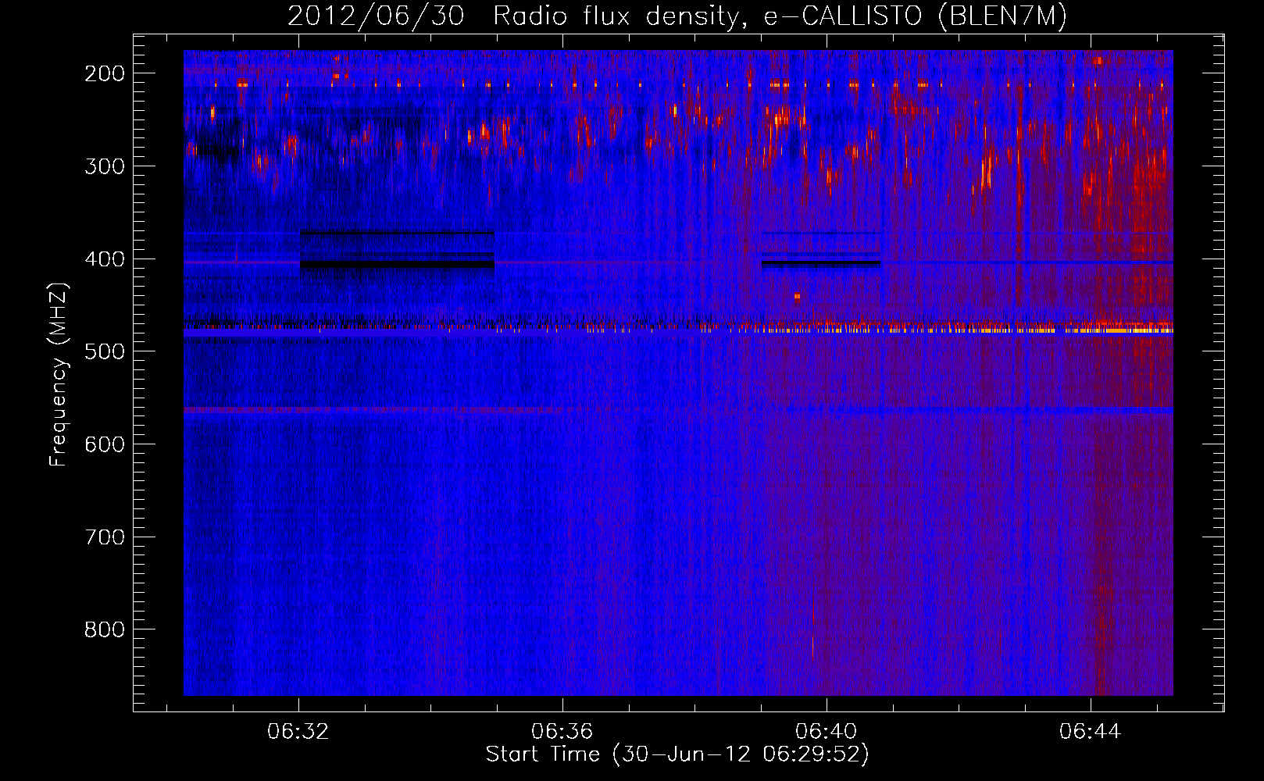Click the 'Start Time (30-Jun-12 06:29:52)' label

[x=677, y=754]
